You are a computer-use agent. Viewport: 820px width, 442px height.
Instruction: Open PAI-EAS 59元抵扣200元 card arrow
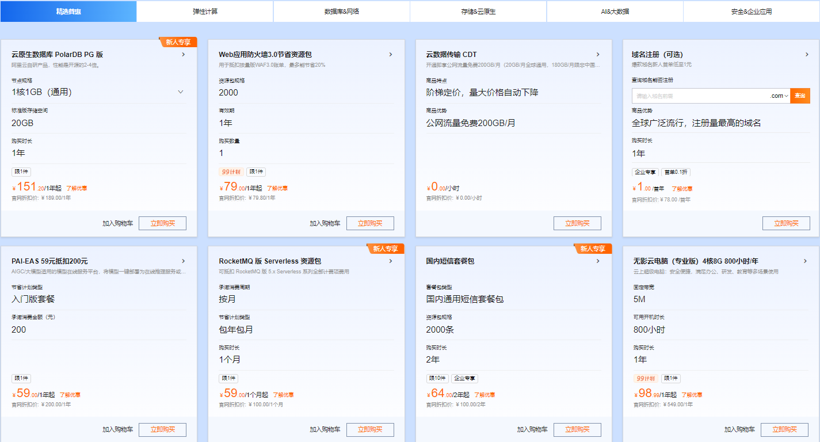[x=183, y=261]
